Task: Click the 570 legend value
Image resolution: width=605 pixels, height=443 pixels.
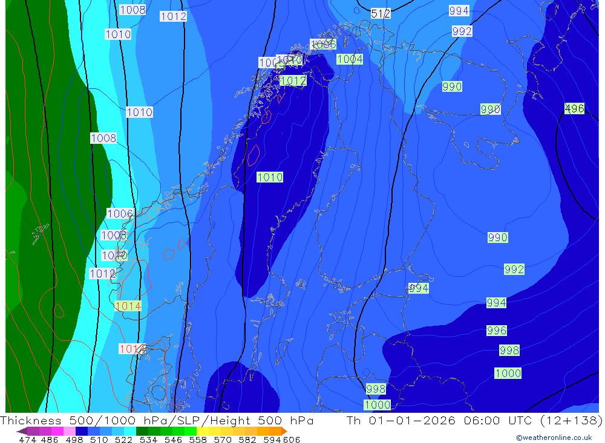Action: pos(223,439)
